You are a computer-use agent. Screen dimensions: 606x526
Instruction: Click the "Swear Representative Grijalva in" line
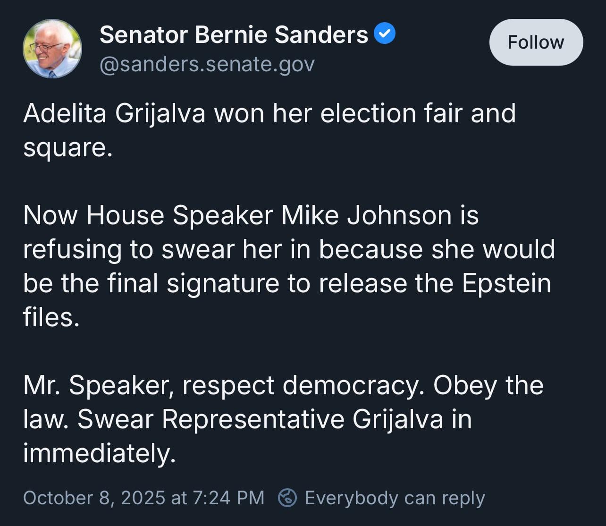click(x=275, y=419)
